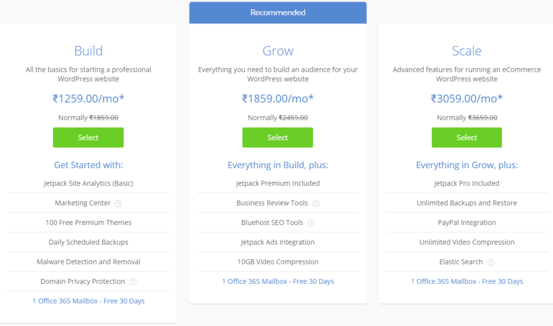553x326 pixels.
Task: Click 'Domain Privacy Protection' feature text
Action: [83, 281]
